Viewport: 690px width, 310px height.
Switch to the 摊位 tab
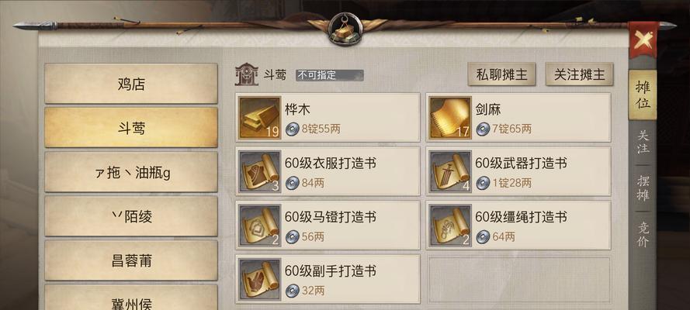click(643, 95)
